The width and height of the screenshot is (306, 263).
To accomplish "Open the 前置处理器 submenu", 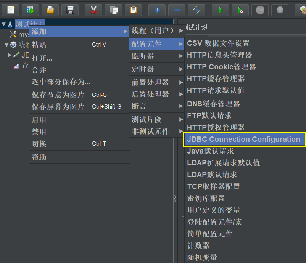I will coord(156,82).
